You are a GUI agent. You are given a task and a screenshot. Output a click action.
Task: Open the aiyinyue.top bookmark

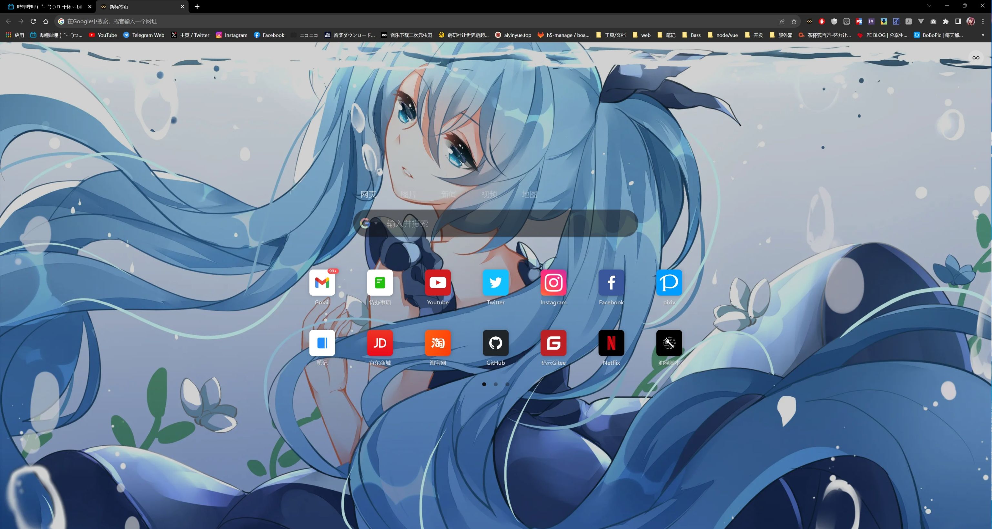pos(513,35)
